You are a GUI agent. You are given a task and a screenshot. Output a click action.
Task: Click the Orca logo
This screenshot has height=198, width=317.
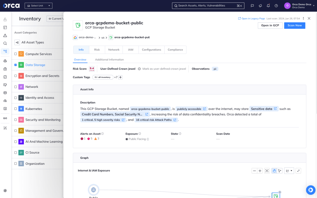coord(11,6)
